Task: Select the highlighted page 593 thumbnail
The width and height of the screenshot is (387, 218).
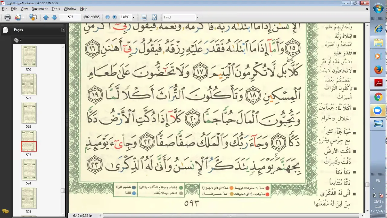Action: click(x=29, y=141)
